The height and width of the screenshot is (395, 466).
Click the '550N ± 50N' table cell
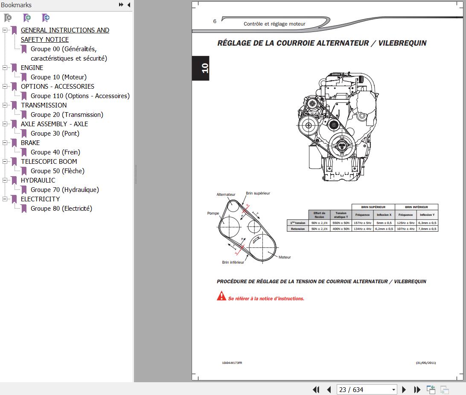[x=341, y=223]
